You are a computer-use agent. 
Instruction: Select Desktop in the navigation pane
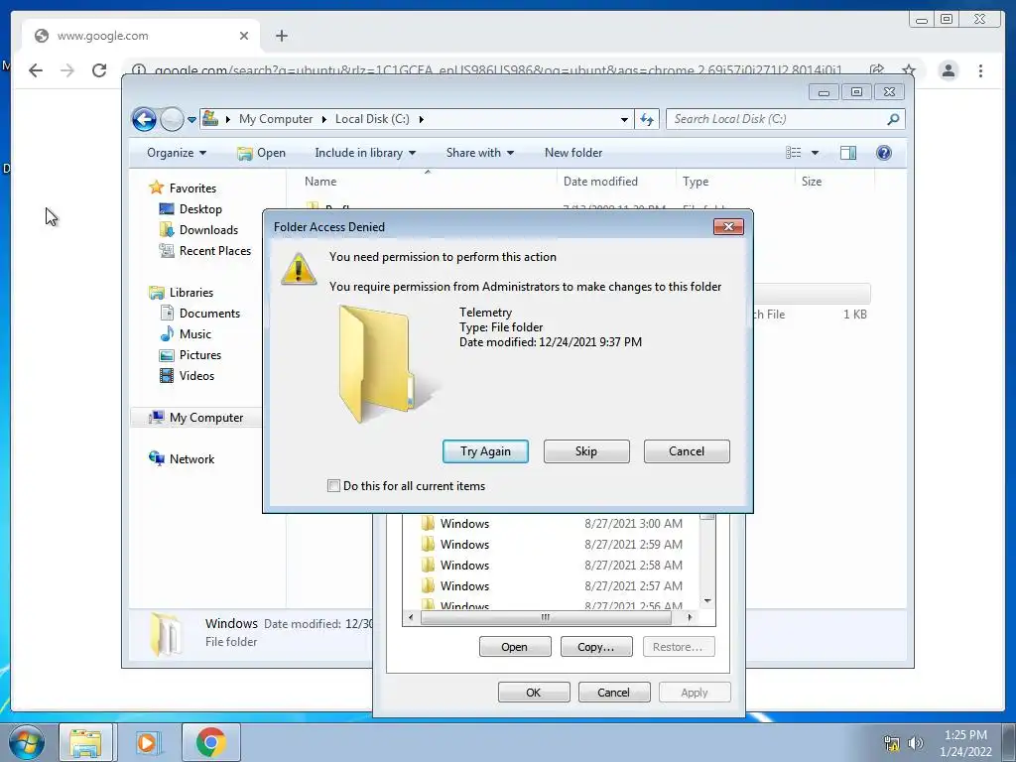(200, 209)
